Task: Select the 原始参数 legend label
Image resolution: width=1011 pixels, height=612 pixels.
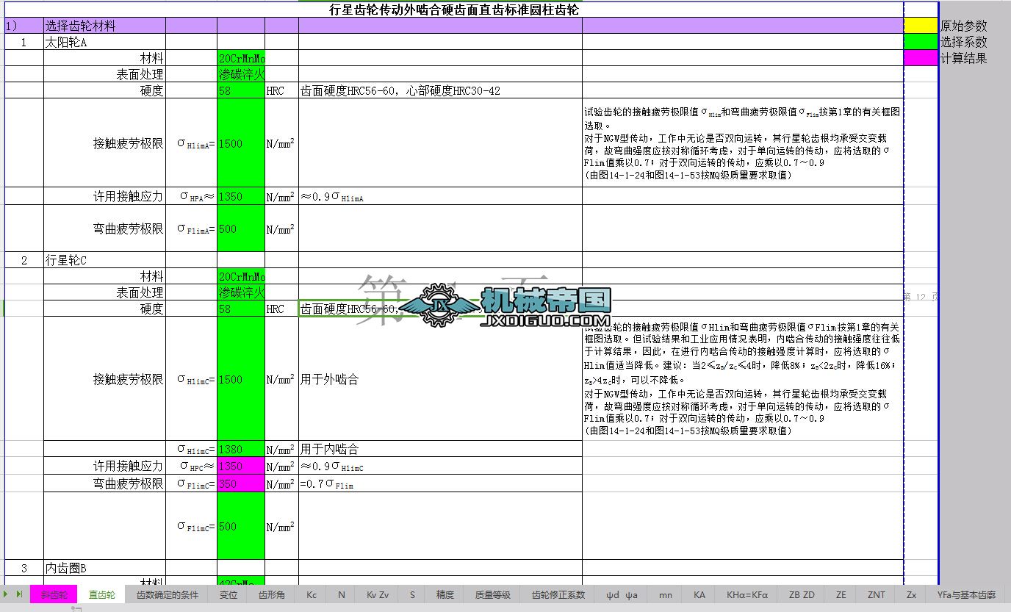Action: [964, 26]
